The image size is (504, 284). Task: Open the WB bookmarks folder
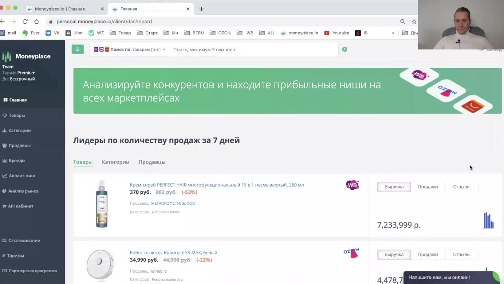pos(245,33)
